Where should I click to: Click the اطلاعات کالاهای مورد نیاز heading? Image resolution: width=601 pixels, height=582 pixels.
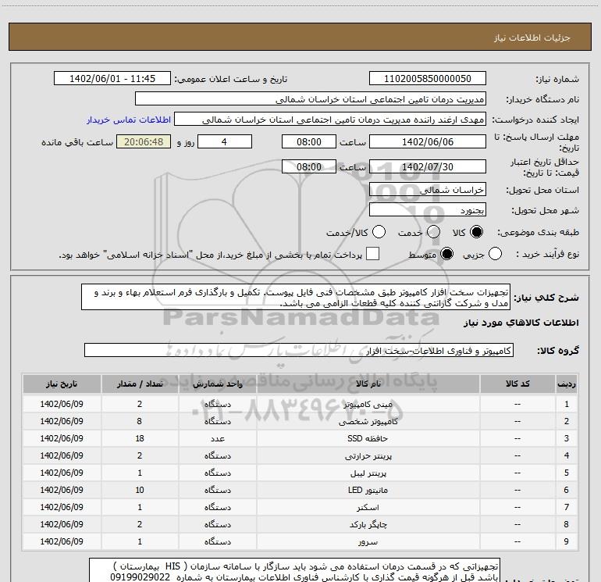(x=521, y=323)
